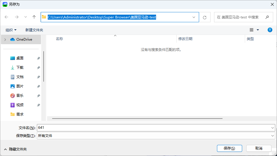Open the Downloads folder in sidebar

pyautogui.click(x=20, y=68)
